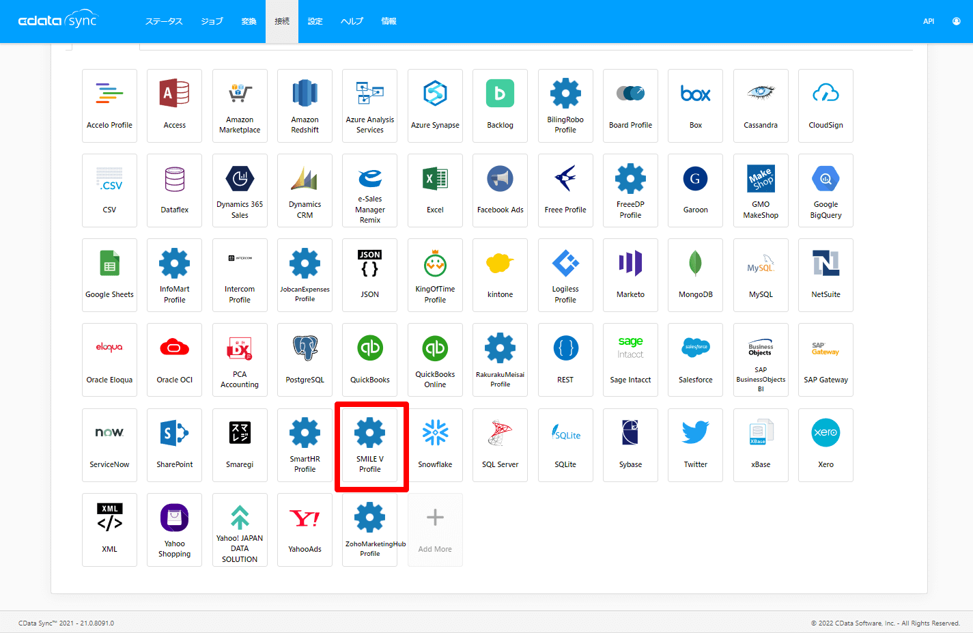Open the CSV connector
The height and width of the screenshot is (633, 973).
click(x=109, y=191)
